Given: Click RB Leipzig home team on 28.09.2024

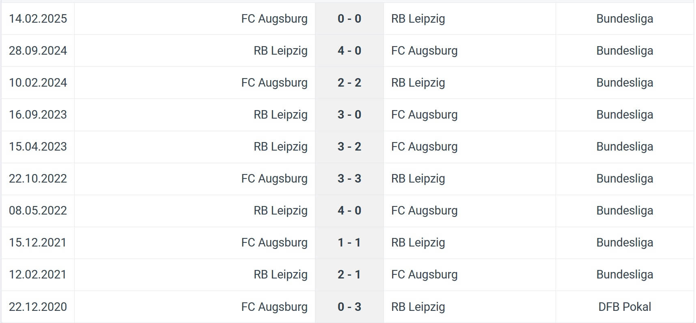Looking at the screenshot, I should pyautogui.click(x=280, y=51).
